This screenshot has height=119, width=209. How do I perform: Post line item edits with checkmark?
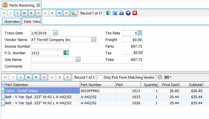[52, 77]
